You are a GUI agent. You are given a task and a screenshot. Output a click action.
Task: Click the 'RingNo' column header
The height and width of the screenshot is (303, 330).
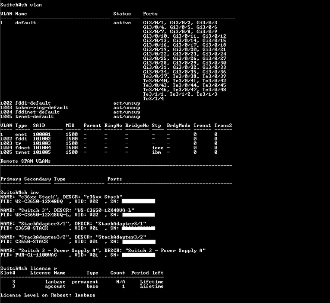pyautogui.click(x=113, y=126)
